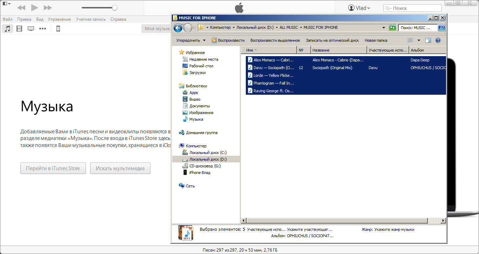
Task: Open the Вид menu in iTunes
Action: tap(40, 19)
